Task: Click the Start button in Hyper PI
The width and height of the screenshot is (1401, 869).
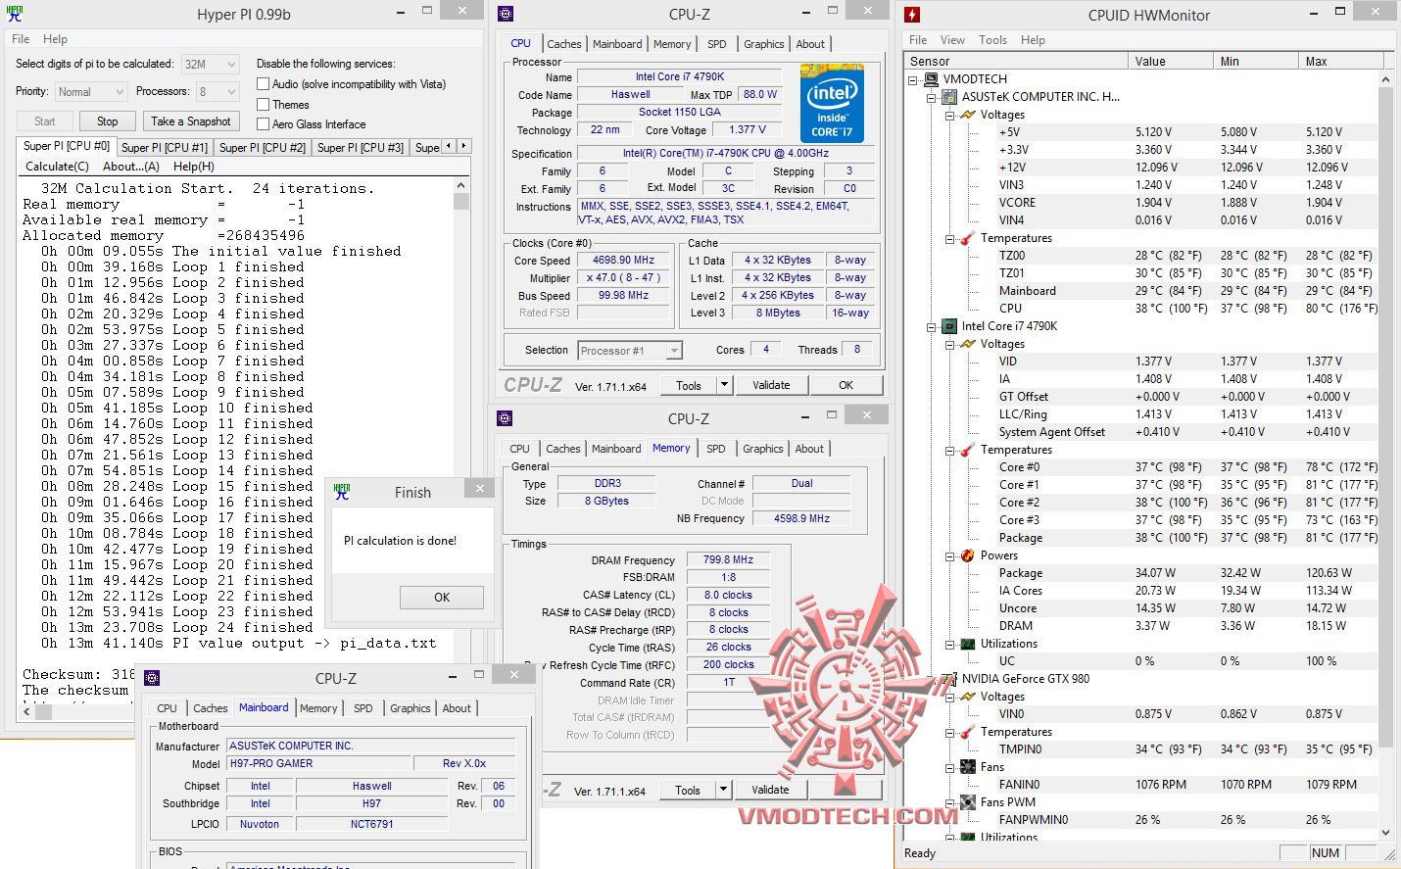Action: click(45, 121)
